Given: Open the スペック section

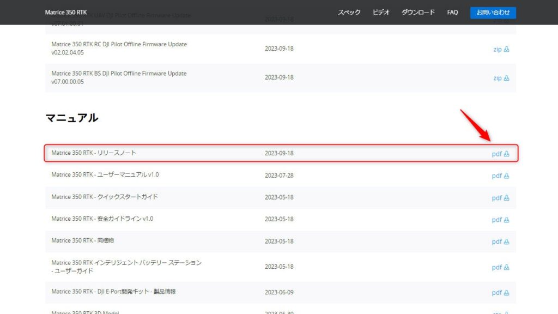Looking at the screenshot, I should (348, 12).
